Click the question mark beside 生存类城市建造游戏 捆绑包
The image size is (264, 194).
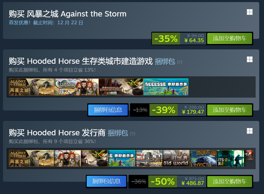tap(180, 62)
